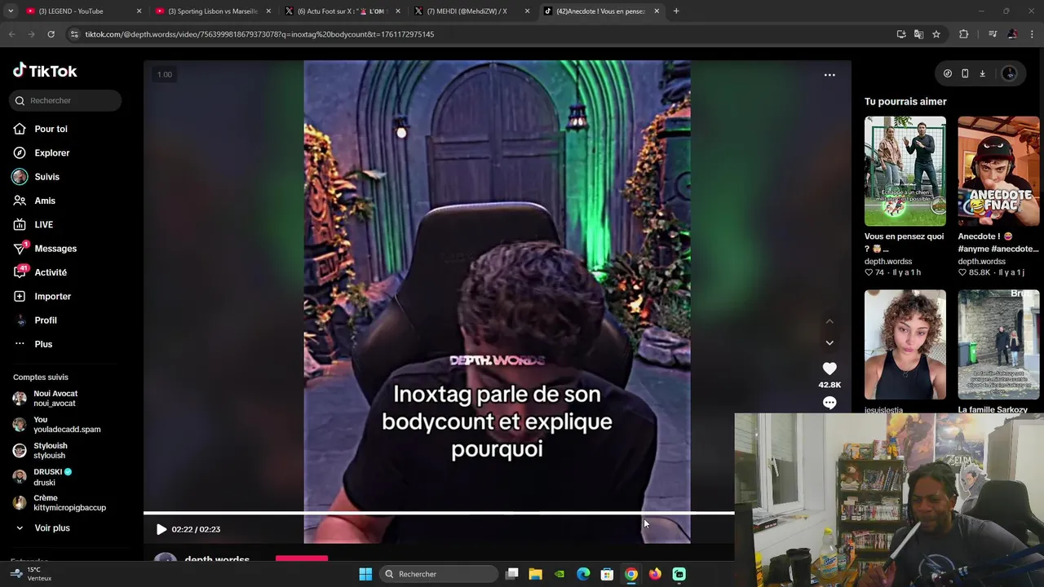
Task: Go to Suivis feed
Action: click(x=46, y=177)
